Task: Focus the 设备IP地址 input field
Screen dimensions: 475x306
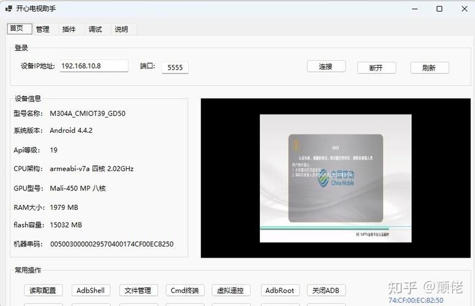Action: tap(94, 65)
